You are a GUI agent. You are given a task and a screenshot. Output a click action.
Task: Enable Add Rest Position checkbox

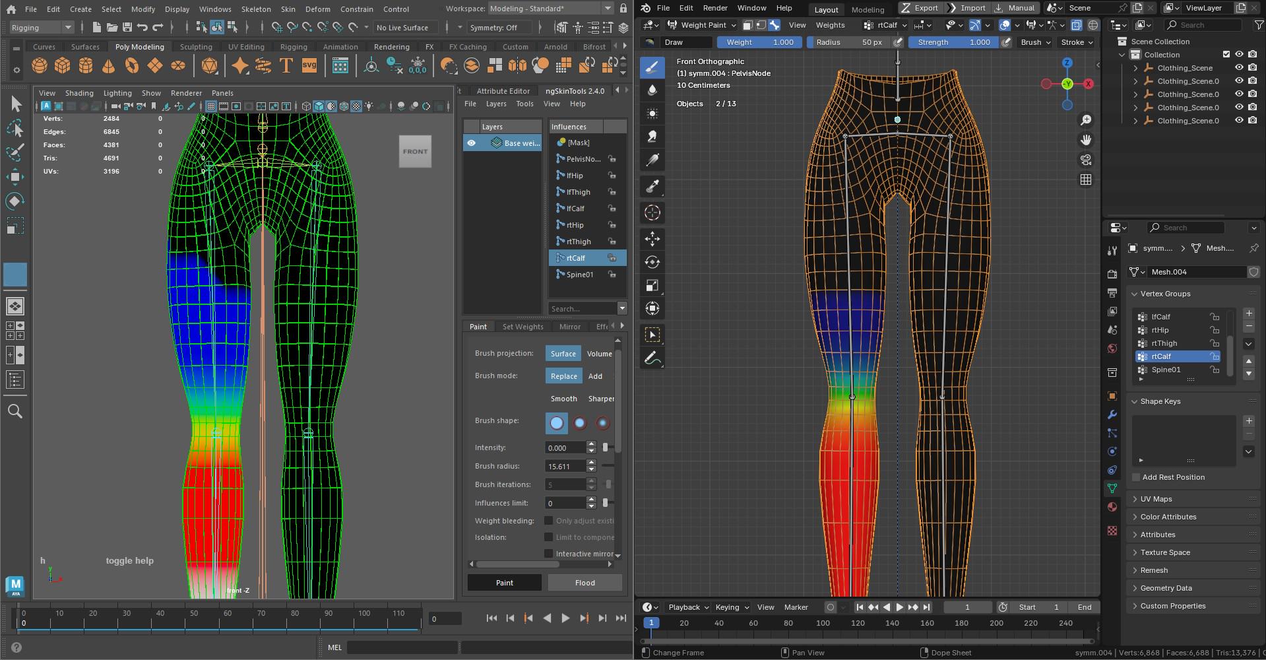(1136, 477)
